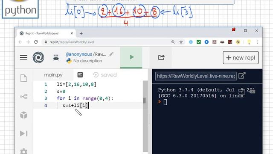This screenshot has height=154, width=273.
Task: Create a repl with new repl button
Action: tap(241, 58)
